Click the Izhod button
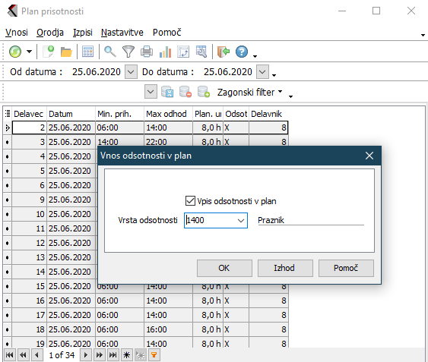428x362 pixels. [285, 268]
